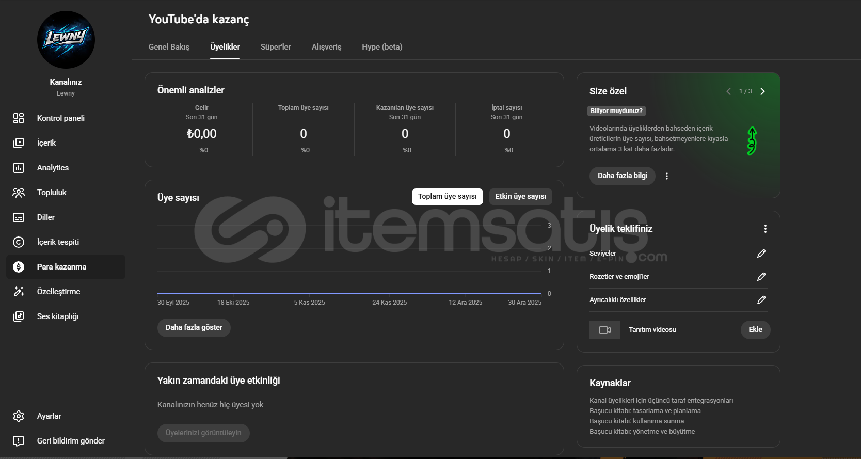Open Özelleştirme magic wand icon
861x459 pixels.
click(x=19, y=292)
